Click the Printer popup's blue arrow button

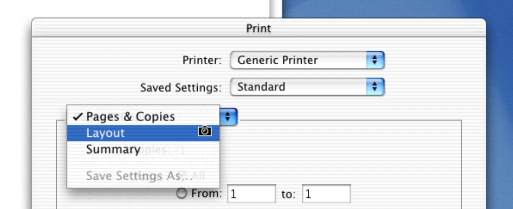(x=376, y=61)
